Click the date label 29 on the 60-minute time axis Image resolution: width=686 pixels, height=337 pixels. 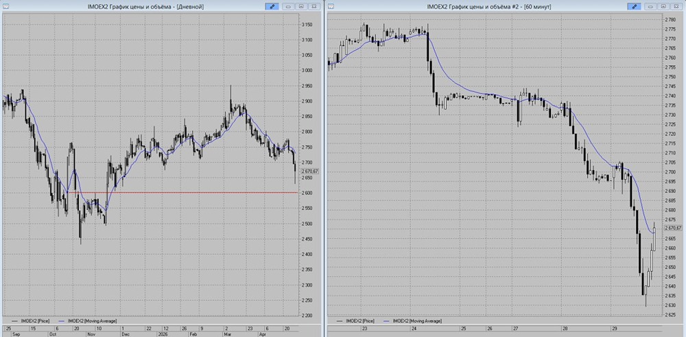(x=616, y=328)
